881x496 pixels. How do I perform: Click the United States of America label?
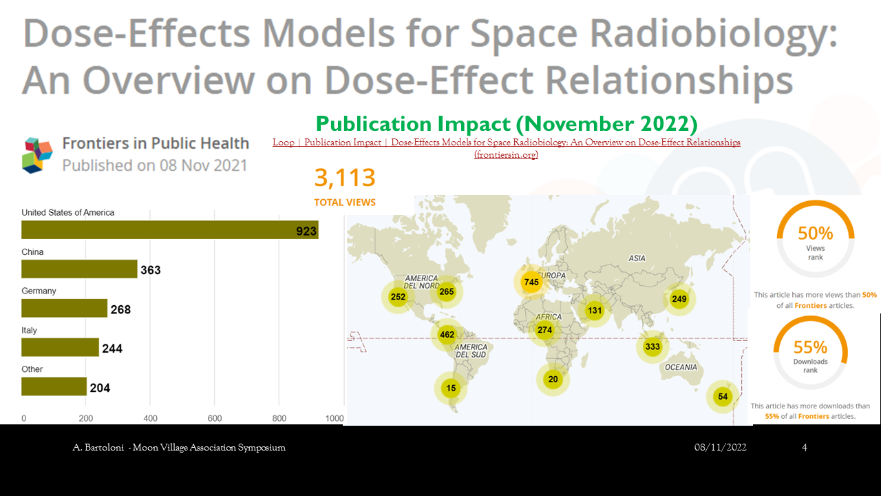[68, 213]
